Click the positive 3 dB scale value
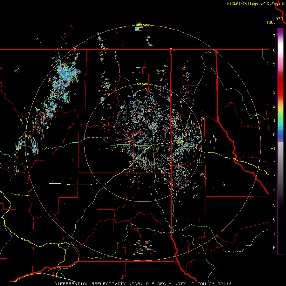The width and height of the screenshot is (286, 286). [x=274, y=92]
